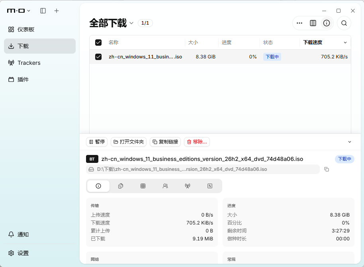The width and height of the screenshot is (364, 267).
Task: Toggle the sidebar panel icon
Action: click(x=43, y=11)
